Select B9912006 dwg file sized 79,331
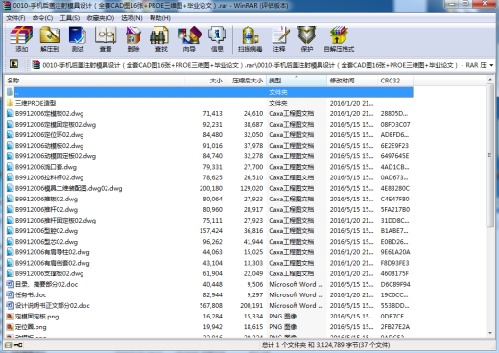 [209, 167]
